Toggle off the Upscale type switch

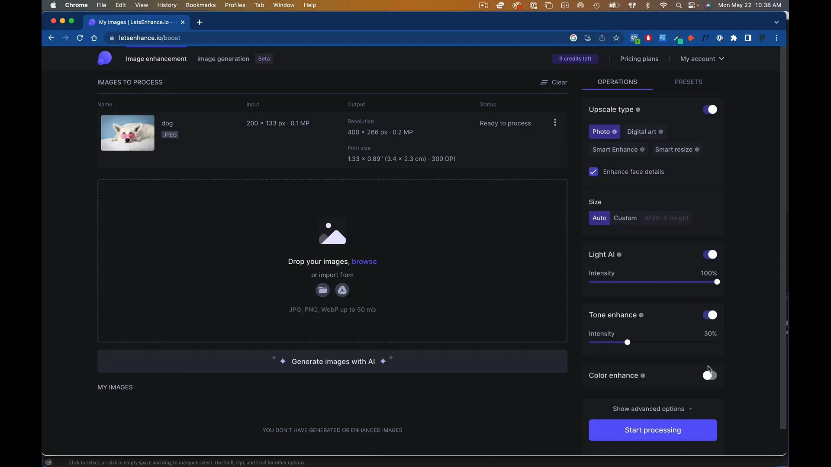(710, 109)
